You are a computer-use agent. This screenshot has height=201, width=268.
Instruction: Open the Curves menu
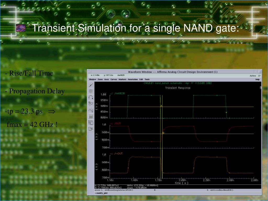coord(114,80)
